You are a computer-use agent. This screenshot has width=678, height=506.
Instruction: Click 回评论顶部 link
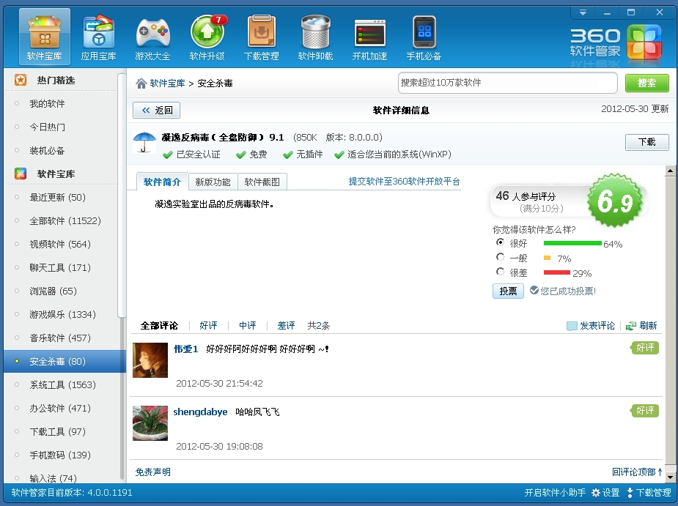636,472
